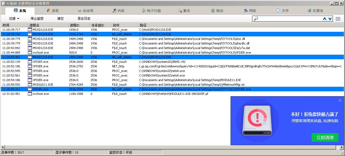Click the 总事件数：3517 status entry
The image size is (345, 156).
point(13,152)
